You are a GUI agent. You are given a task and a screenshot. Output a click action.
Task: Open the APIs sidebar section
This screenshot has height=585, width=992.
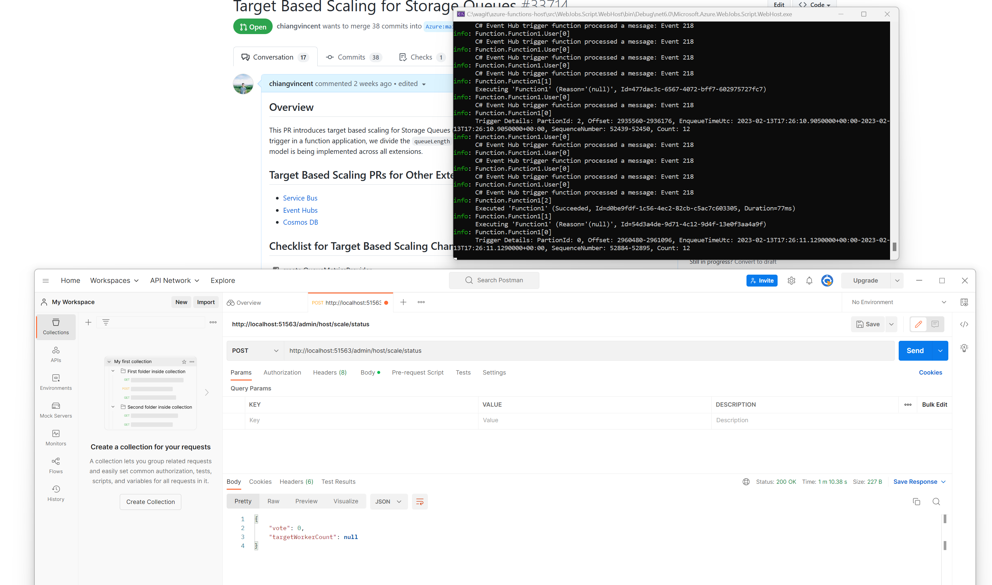56,354
